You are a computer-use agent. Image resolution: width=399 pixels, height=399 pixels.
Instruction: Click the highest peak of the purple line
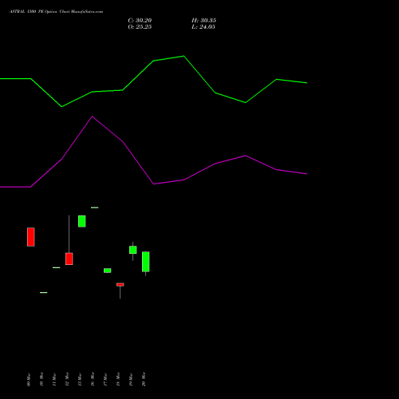93,117
